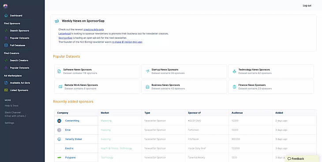Click the ContentKing company avatar
Image resolution: width=322 pixels, height=162 pixels.
coord(59,121)
